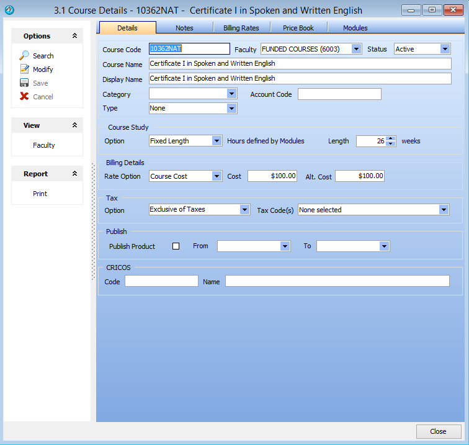This screenshot has height=445, width=469.
Task: Open the Faculty dropdown list
Action: pyautogui.click(x=356, y=49)
